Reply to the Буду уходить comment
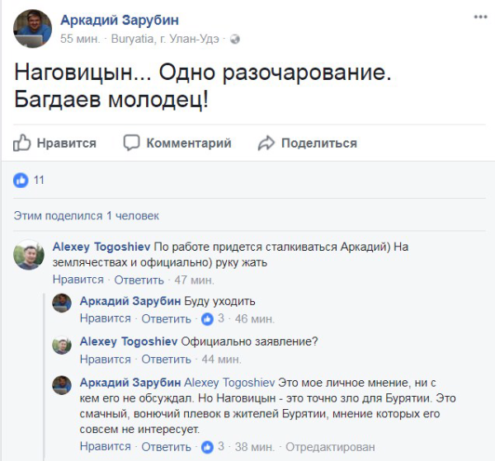 pos(166,318)
